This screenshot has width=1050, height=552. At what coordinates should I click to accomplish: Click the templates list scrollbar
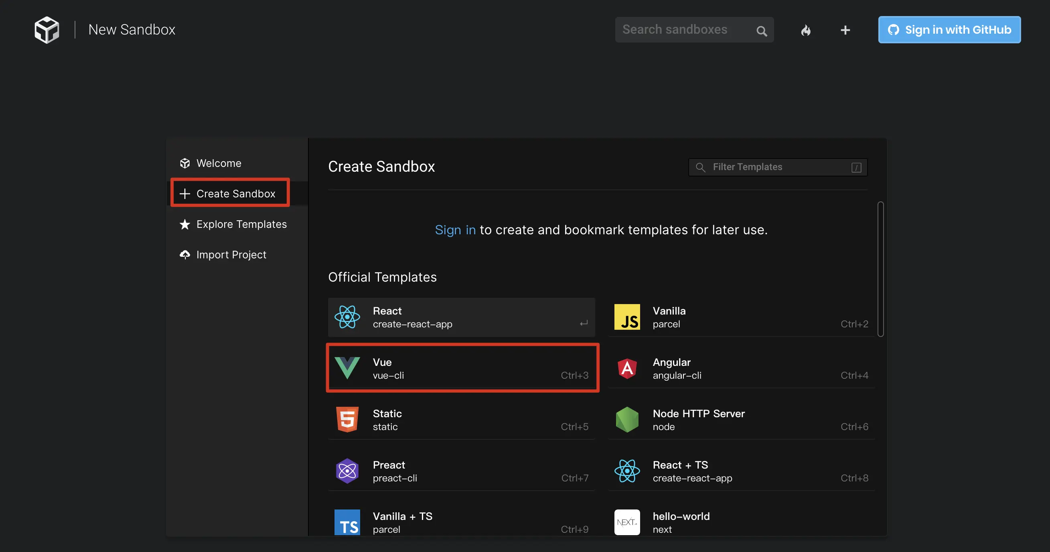880,269
